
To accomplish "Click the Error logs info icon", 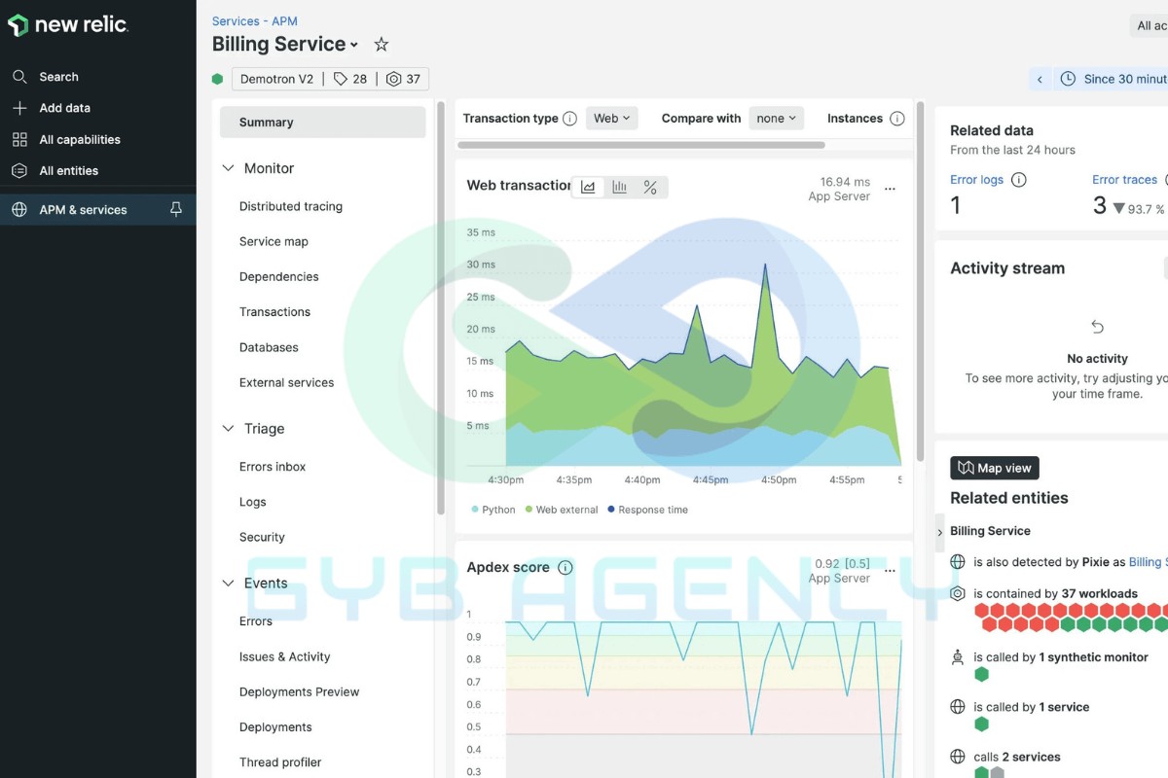I will [x=1019, y=180].
